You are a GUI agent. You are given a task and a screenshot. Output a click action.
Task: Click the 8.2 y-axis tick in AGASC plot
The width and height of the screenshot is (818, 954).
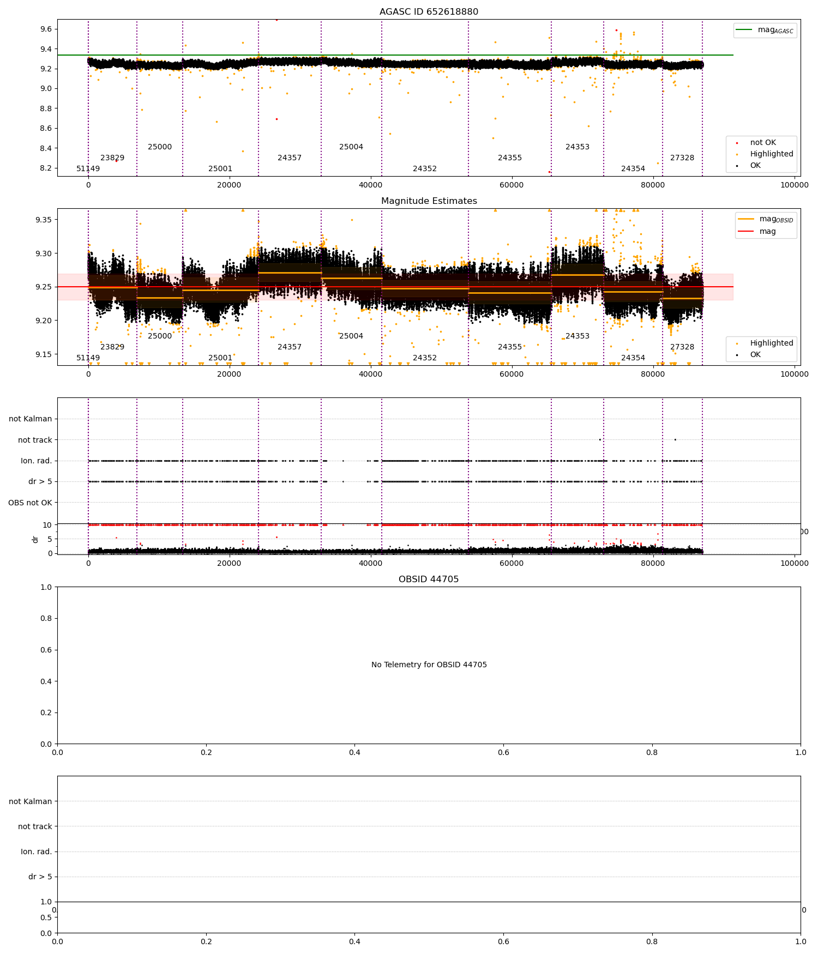coord(46,168)
